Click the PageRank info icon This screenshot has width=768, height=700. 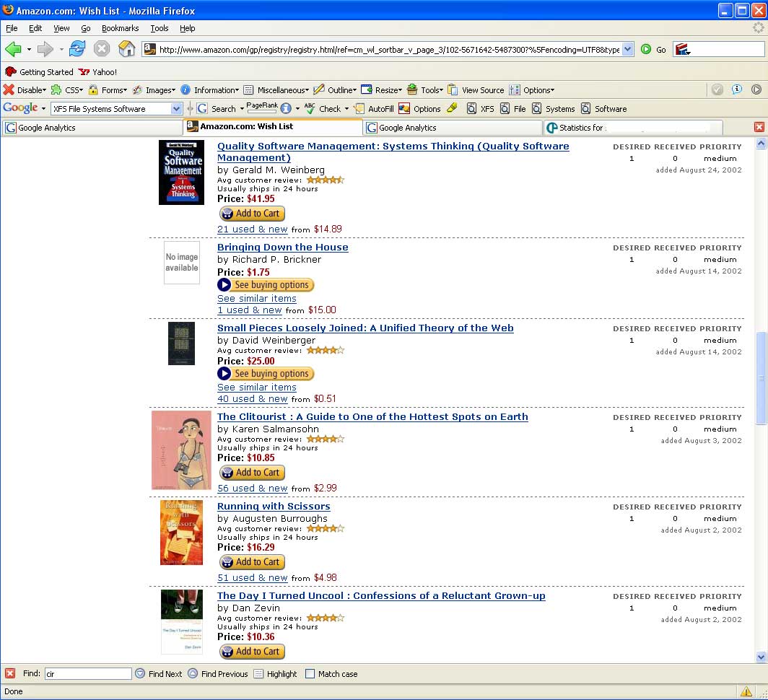pos(286,109)
